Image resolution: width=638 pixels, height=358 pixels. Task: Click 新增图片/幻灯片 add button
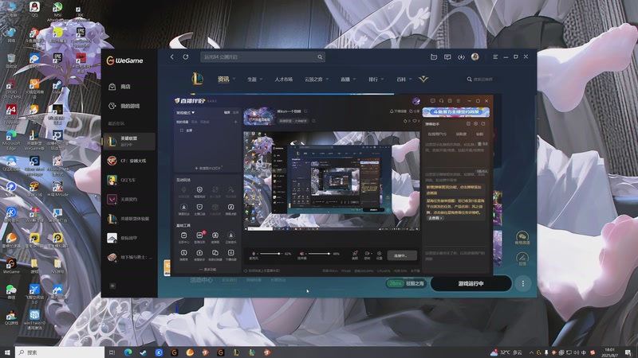207,168
